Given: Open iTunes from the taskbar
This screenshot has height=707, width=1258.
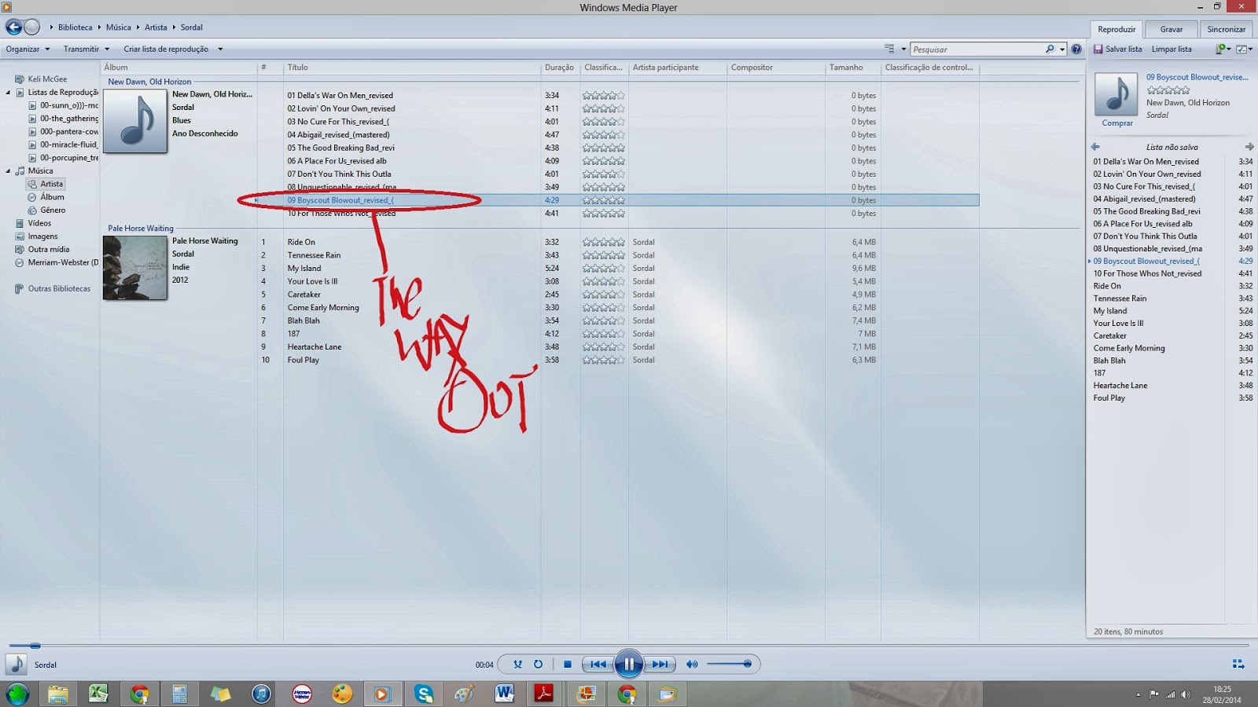Looking at the screenshot, I should click(261, 694).
